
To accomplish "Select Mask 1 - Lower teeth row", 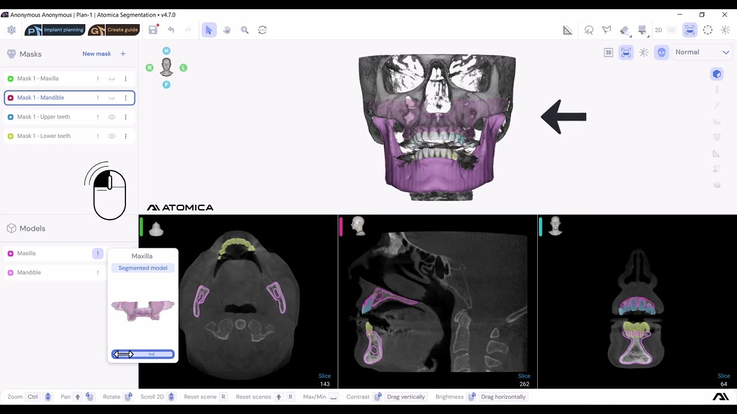I will pyautogui.click(x=70, y=136).
